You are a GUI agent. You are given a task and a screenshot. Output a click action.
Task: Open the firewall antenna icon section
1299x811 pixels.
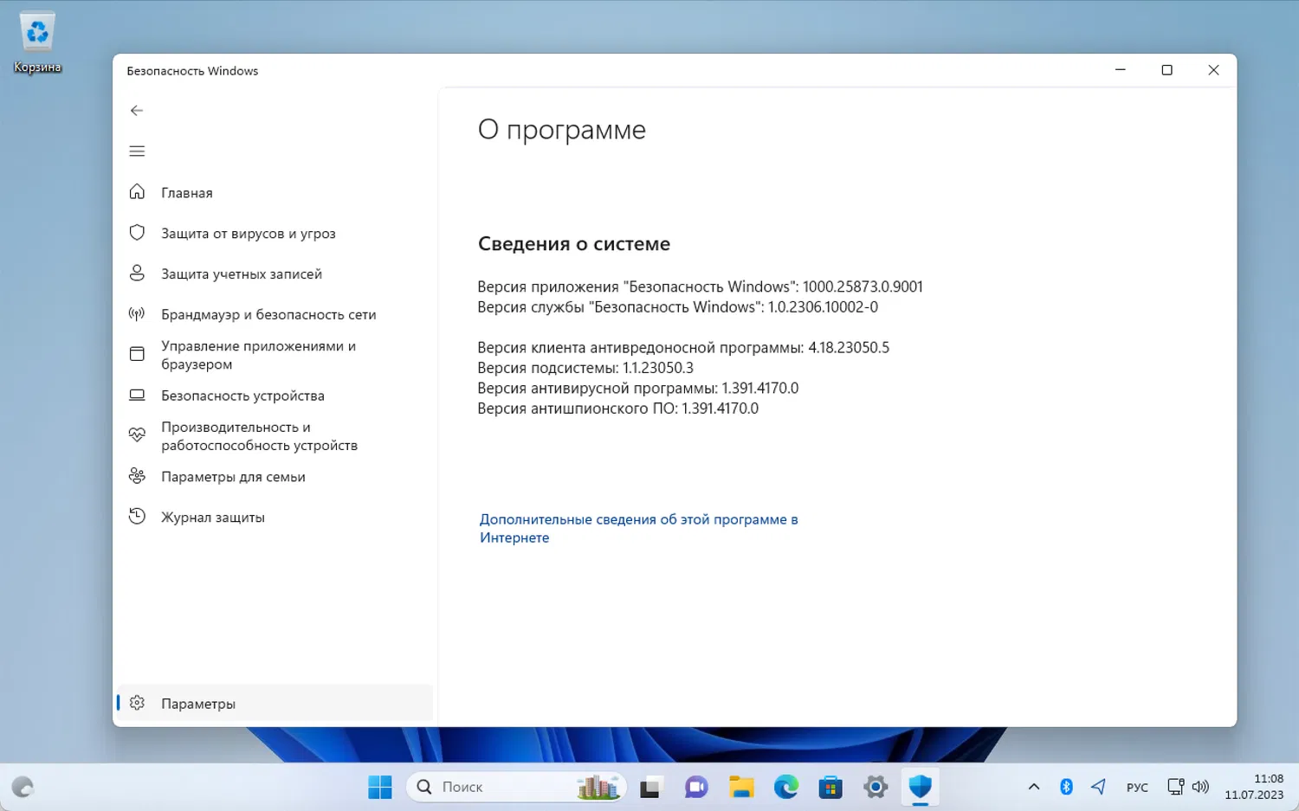[x=137, y=314]
